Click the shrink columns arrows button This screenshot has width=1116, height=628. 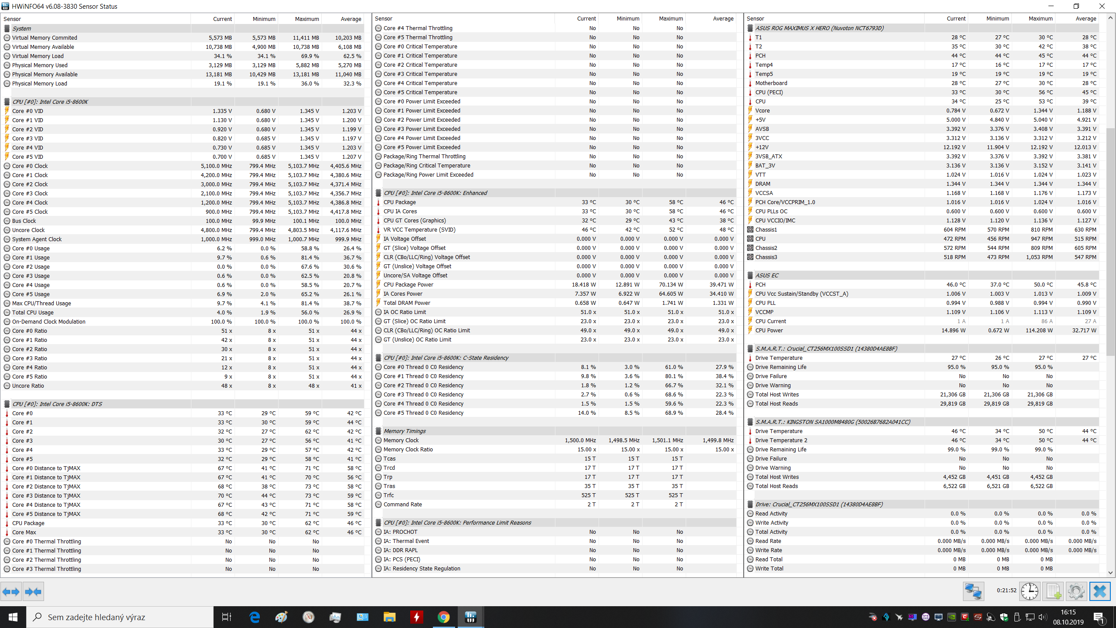coord(33,592)
